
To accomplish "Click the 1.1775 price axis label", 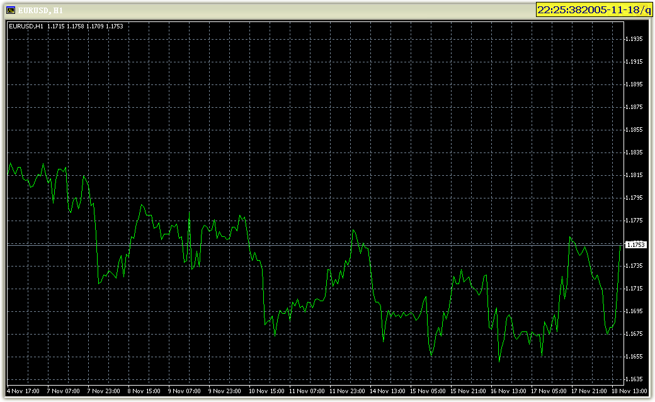I will pyautogui.click(x=634, y=221).
